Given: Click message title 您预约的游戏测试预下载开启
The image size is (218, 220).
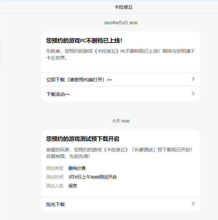Looking at the screenshot, I should pyautogui.click(x=82, y=139).
